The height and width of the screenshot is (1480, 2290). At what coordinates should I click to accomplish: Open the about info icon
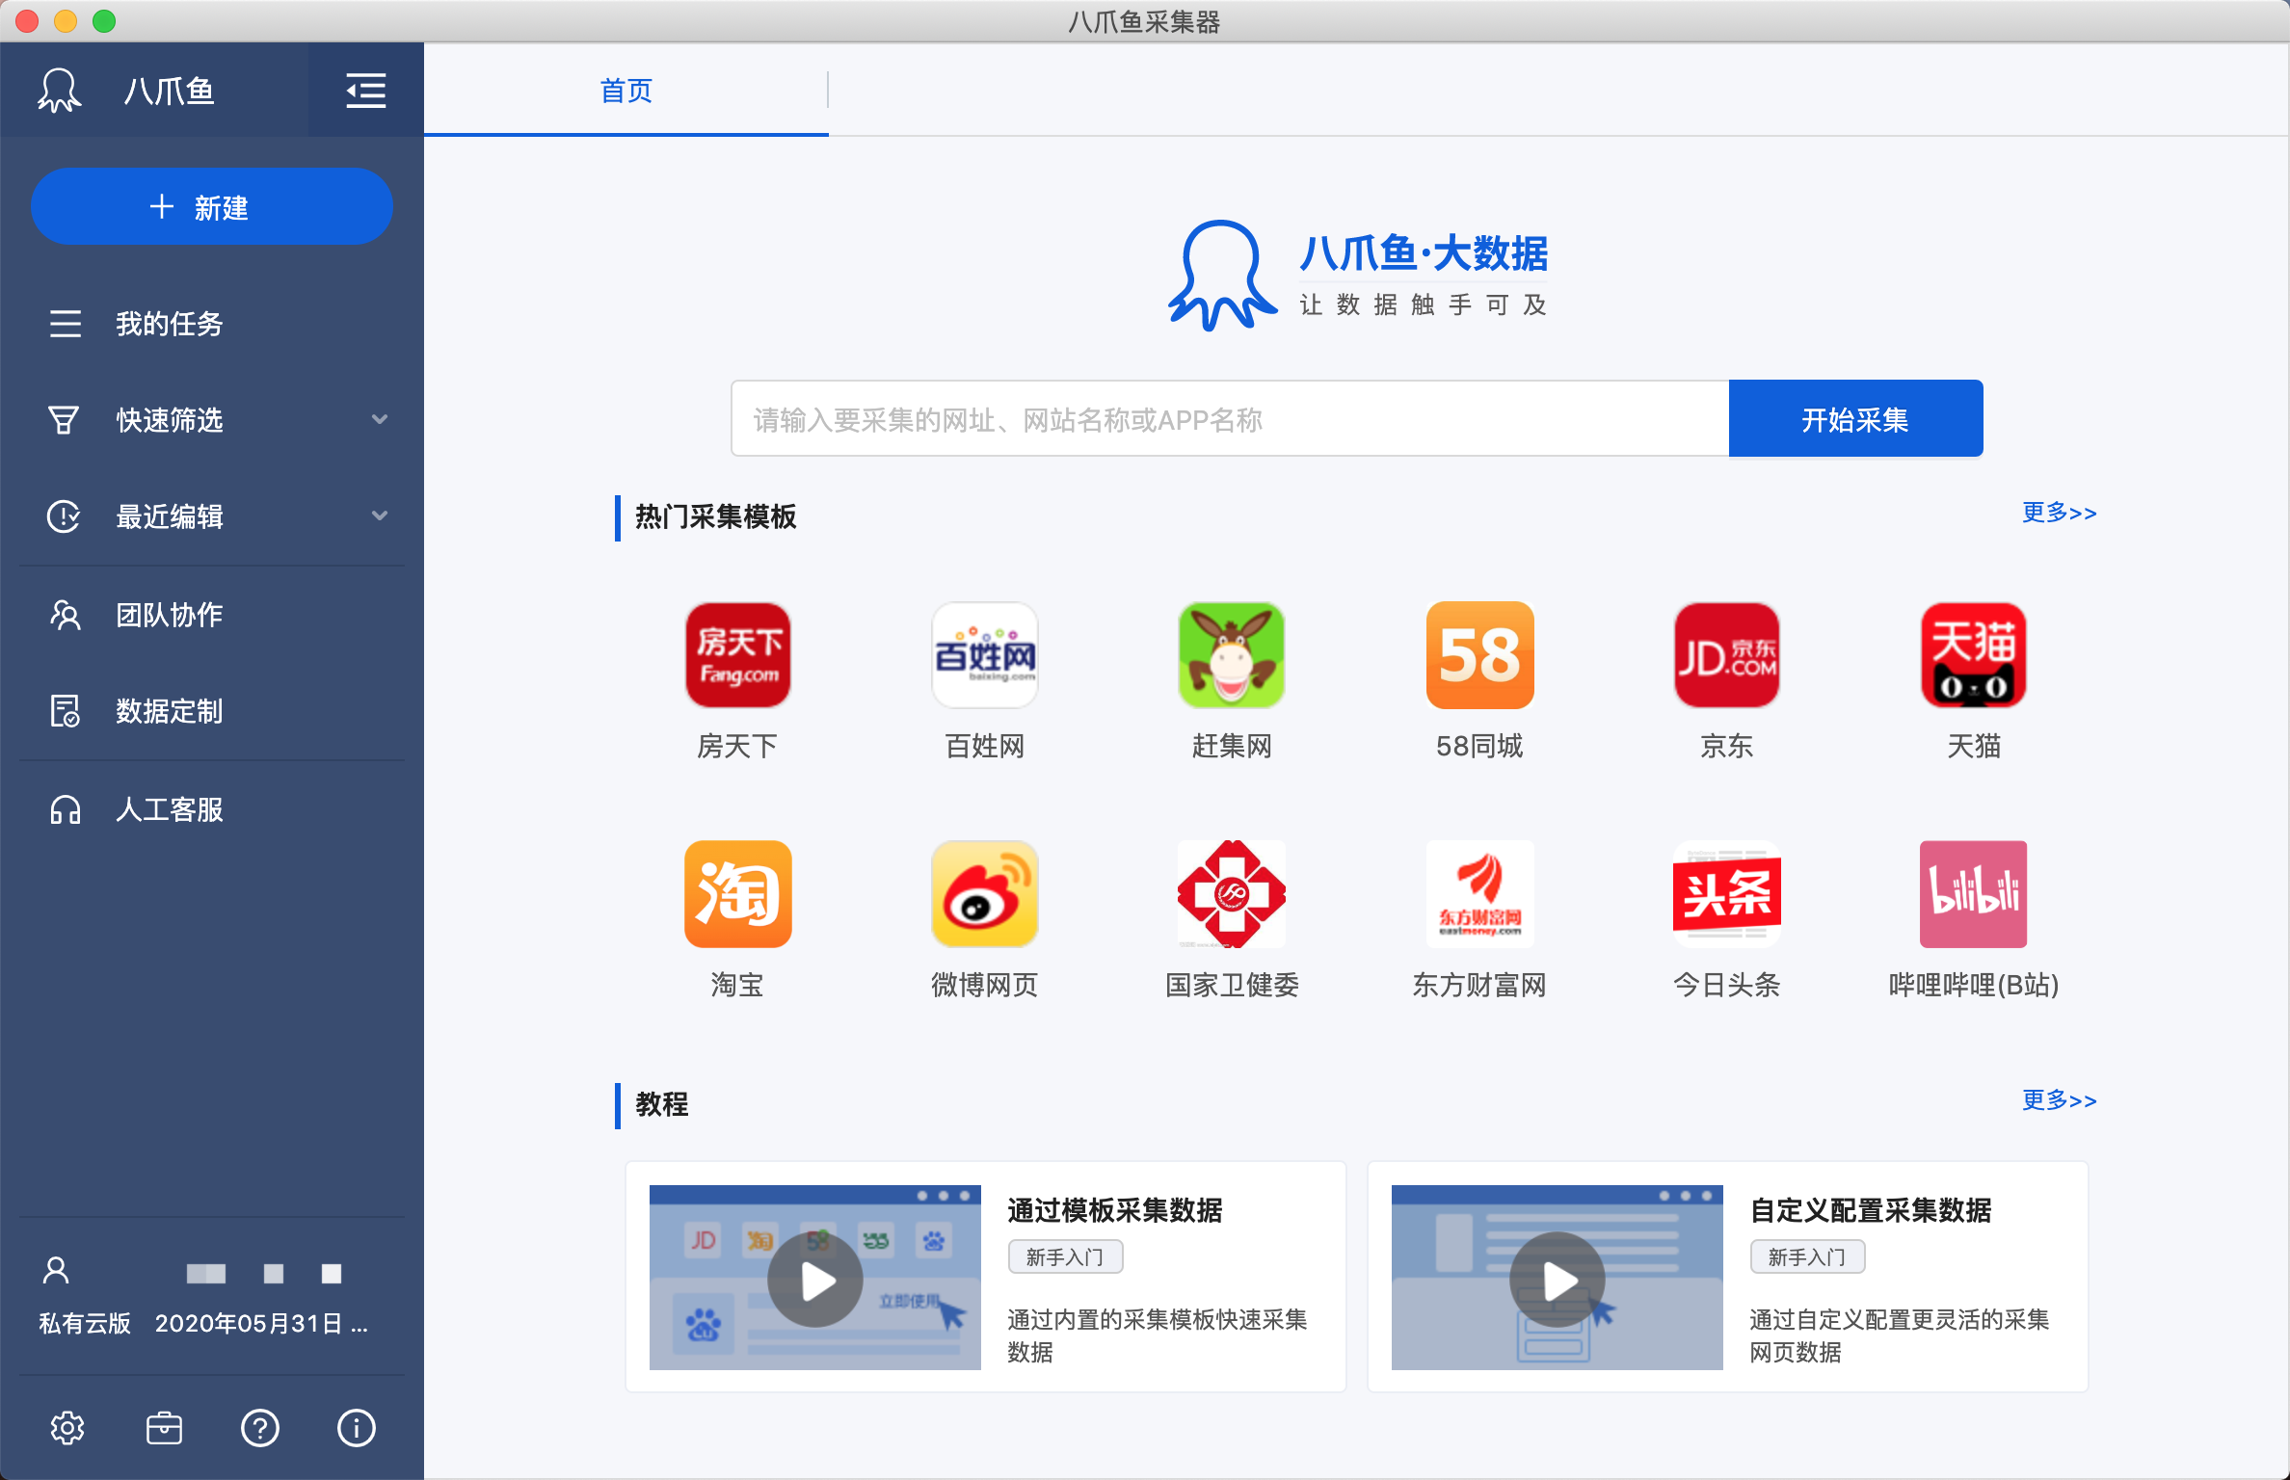(357, 1428)
